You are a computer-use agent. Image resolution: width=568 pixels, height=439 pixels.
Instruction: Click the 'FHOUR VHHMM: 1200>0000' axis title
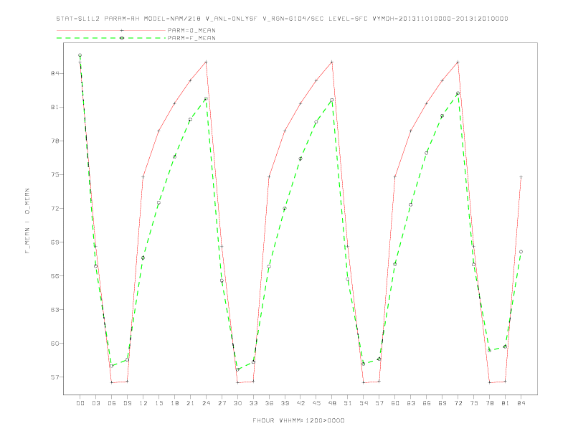[298, 420]
